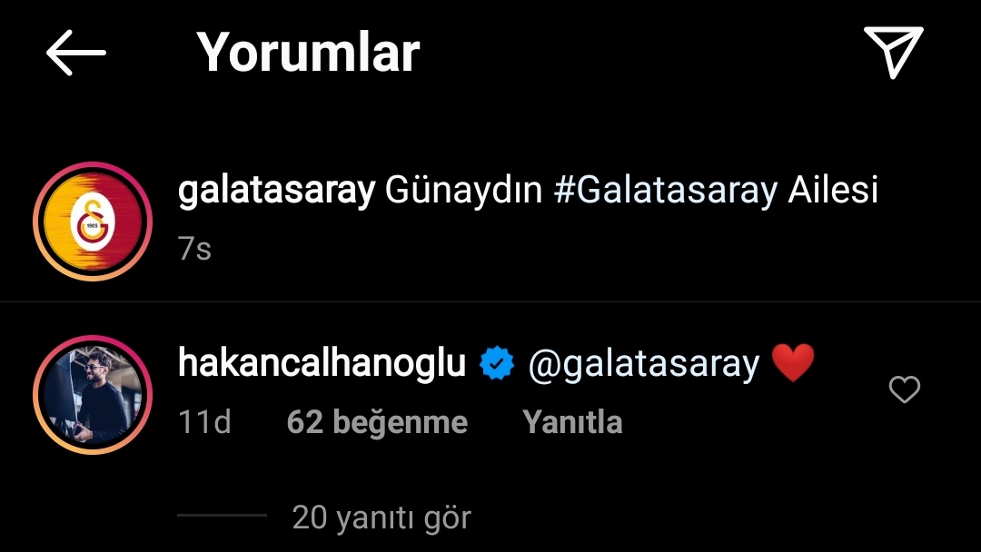Click the word Ailesi in caption

click(x=833, y=190)
